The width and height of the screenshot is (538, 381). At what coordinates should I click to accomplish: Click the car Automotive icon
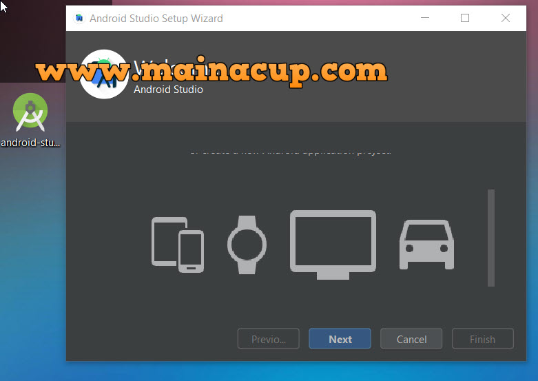point(426,245)
